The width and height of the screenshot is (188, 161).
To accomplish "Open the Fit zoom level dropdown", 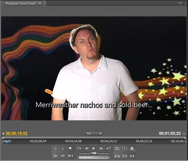I will pos(94,134).
